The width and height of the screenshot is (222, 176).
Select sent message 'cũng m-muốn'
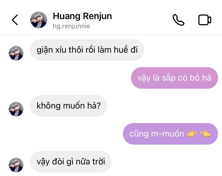170,134
